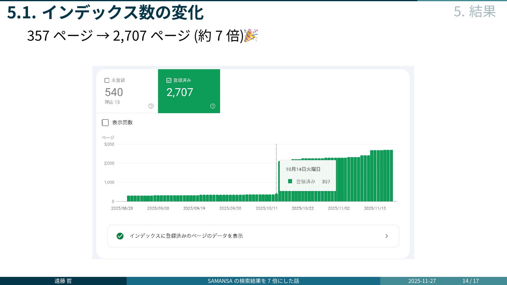Click the help icon in the 未登録 card
The height and width of the screenshot is (285, 507).
point(151,106)
